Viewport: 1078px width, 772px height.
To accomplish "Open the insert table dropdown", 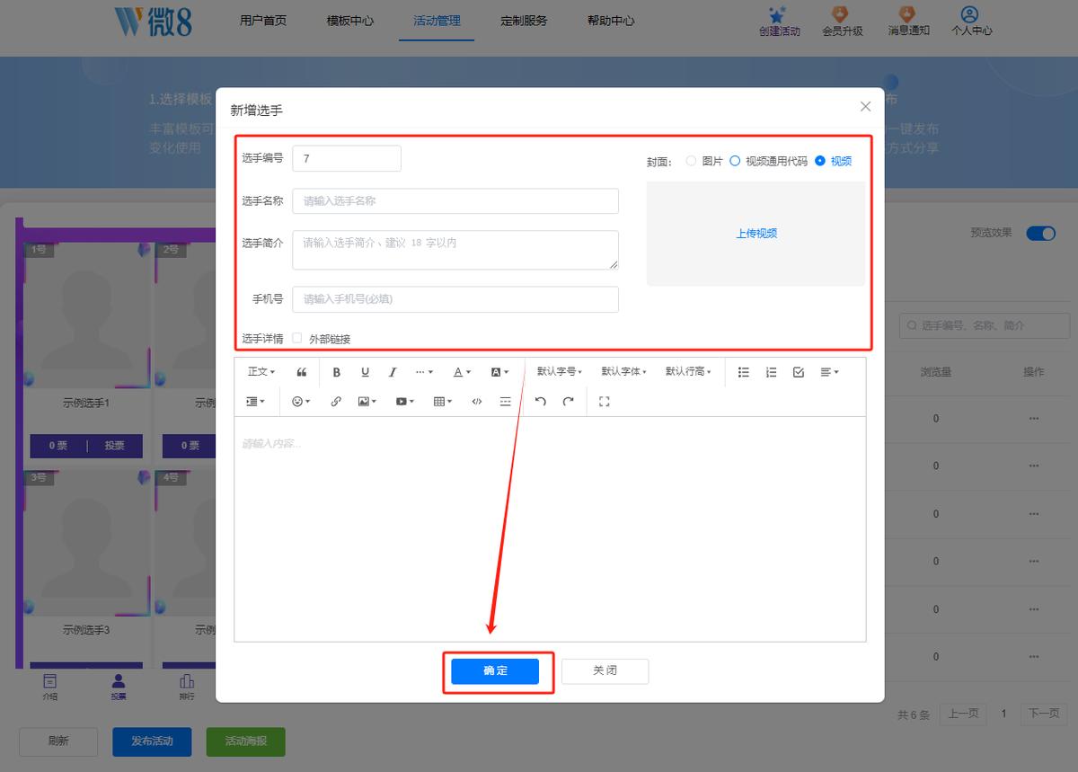I will coord(443,402).
